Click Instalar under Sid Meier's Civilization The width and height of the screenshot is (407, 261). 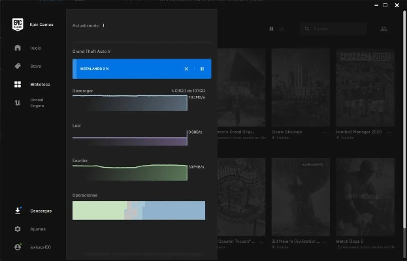pyautogui.click(x=281, y=247)
